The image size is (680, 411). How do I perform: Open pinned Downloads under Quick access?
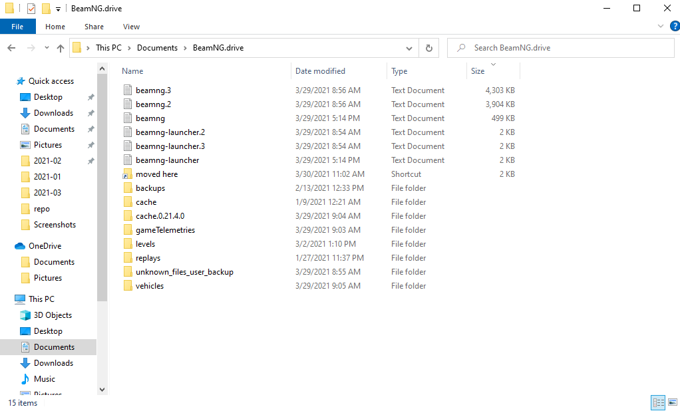[x=53, y=112]
